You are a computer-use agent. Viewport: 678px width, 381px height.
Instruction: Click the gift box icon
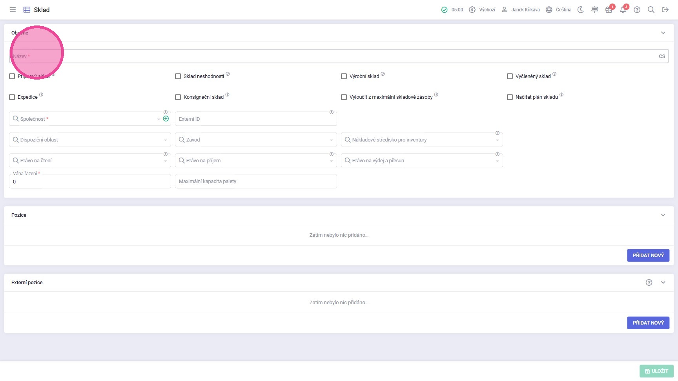tap(609, 10)
